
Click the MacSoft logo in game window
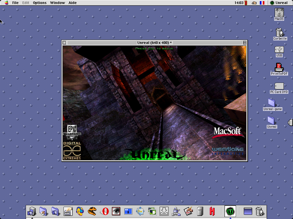pyautogui.click(x=227, y=133)
